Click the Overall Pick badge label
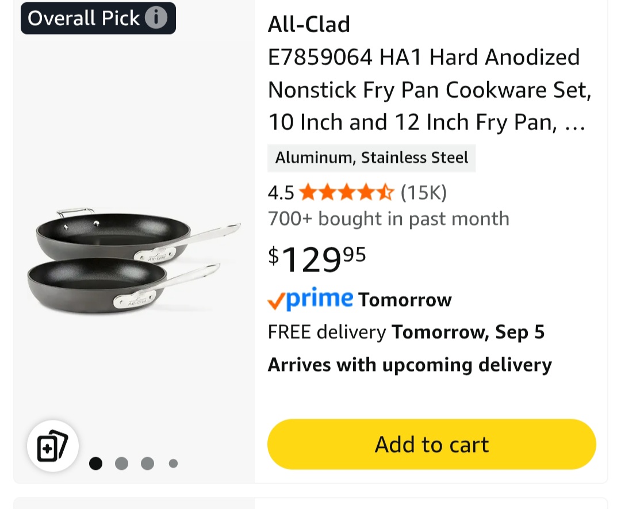 (83, 18)
